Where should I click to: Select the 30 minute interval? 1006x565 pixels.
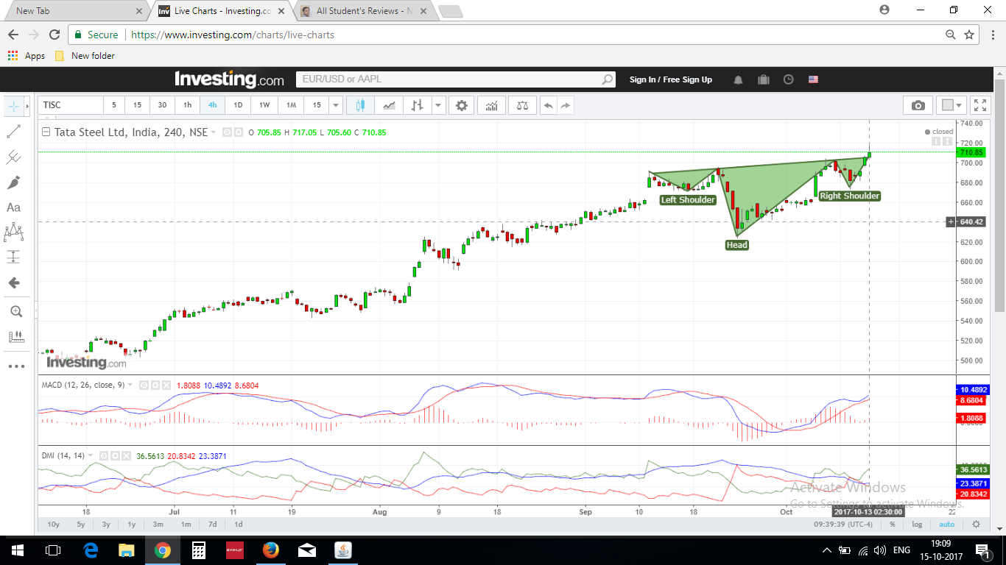point(162,105)
